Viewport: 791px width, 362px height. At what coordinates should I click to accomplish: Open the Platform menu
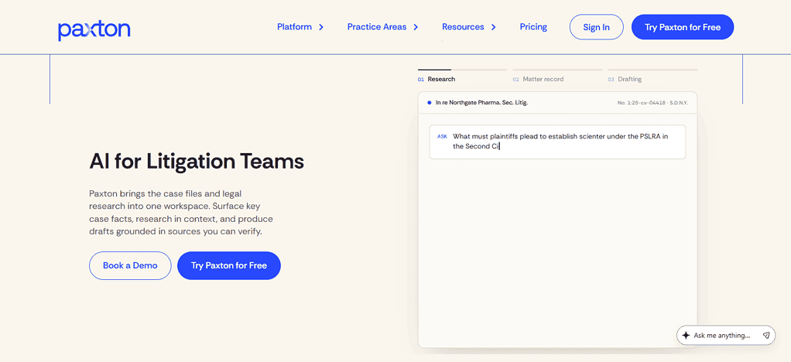295,27
